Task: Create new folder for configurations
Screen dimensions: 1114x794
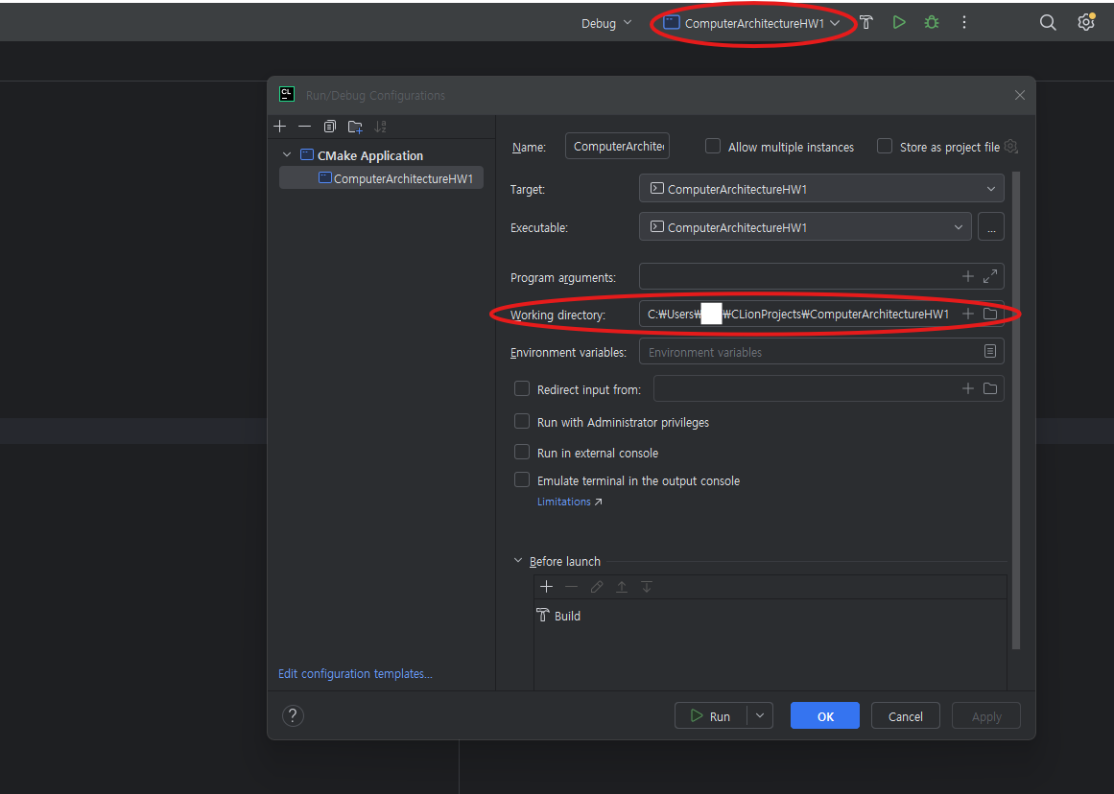Action: click(355, 127)
